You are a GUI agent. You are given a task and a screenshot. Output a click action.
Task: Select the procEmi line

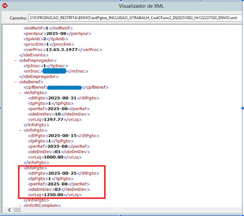(x=49, y=44)
